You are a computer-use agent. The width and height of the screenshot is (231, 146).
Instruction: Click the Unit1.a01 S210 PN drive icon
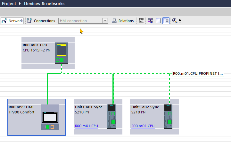tap(112, 117)
